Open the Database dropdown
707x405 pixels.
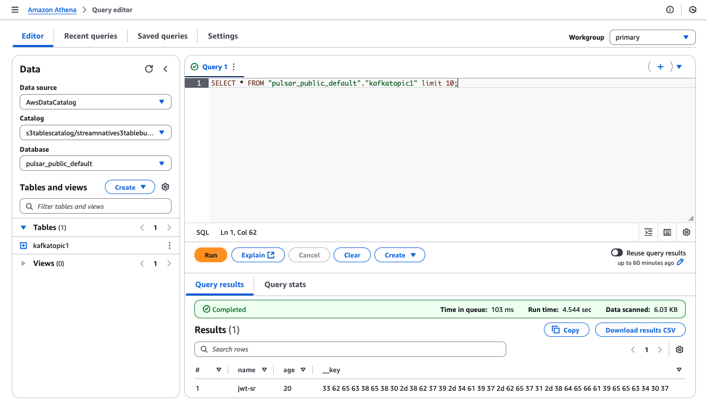tap(95, 163)
